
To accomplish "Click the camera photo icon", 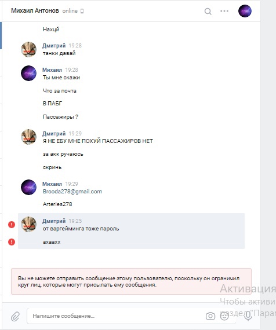I will [x=210, y=316].
